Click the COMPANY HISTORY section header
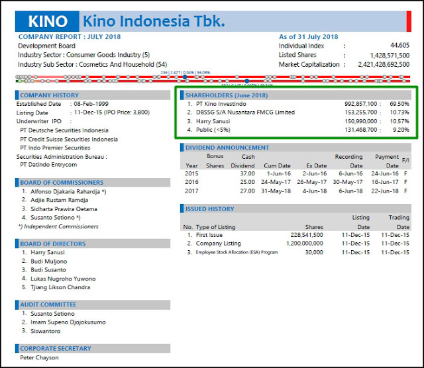The image size is (424, 368). pyautogui.click(x=93, y=95)
